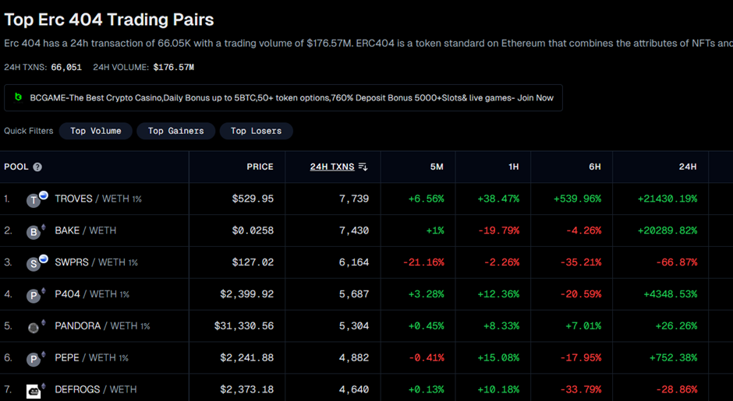Image resolution: width=733 pixels, height=401 pixels.
Task: Click the 24H VOLUME summary $176.57M
Action: point(173,67)
